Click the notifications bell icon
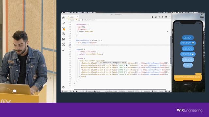Viewport: 209px width, 117px height. coord(169,91)
